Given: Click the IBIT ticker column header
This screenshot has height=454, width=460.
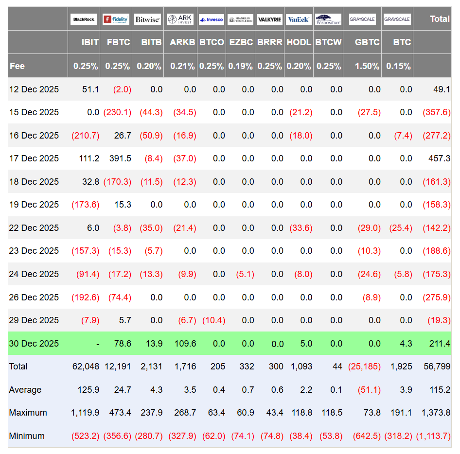Looking at the screenshot, I should pyautogui.click(x=90, y=42).
